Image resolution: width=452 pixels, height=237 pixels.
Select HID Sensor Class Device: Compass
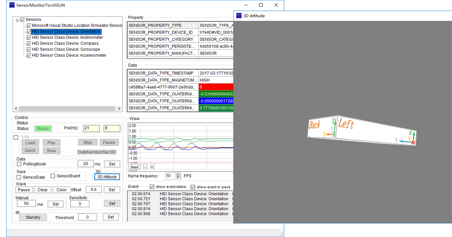pyautogui.click(x=65, y=44)
